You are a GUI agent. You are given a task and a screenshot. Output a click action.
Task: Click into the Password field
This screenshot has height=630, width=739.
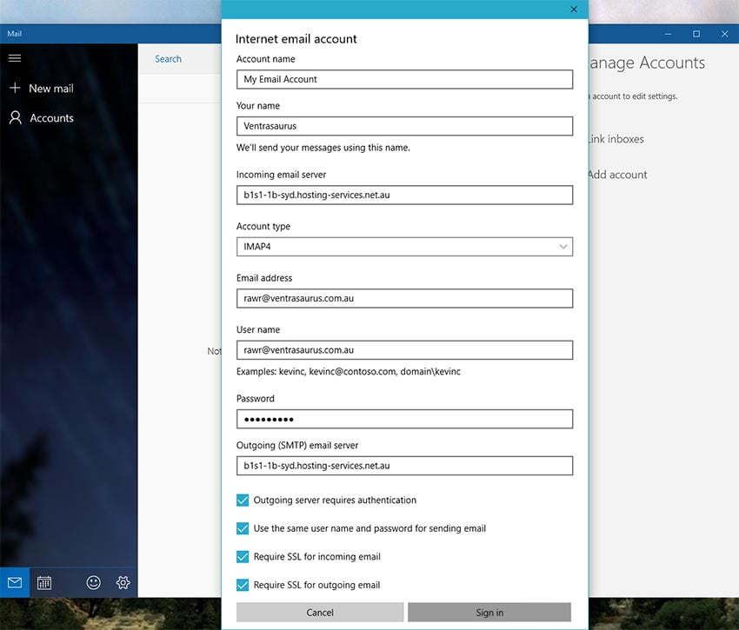tap(404, 419)
